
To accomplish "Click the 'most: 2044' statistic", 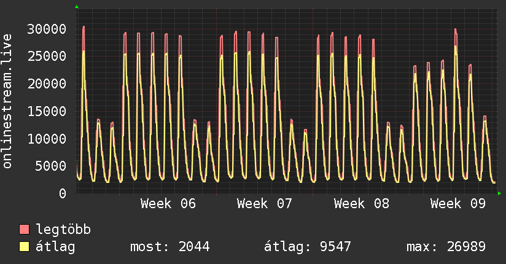I will [170, 247].
